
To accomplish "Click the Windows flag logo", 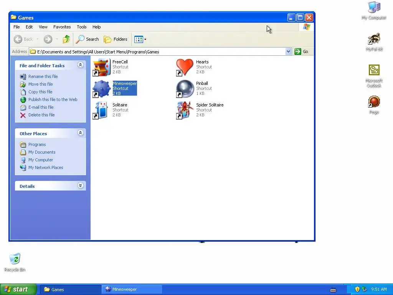I will tap(307, 27).
